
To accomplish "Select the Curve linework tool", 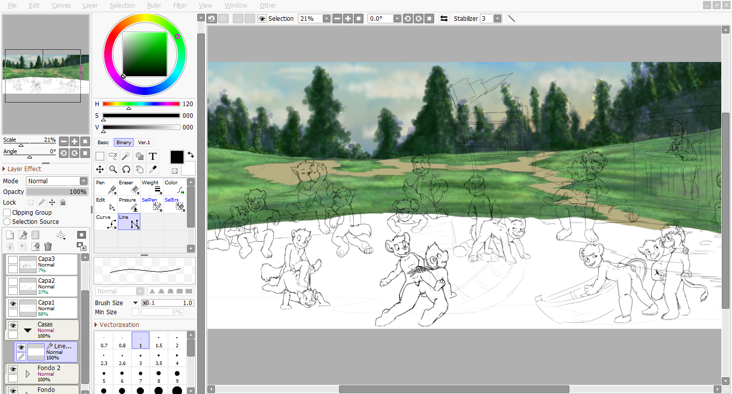I will point(106,221).
